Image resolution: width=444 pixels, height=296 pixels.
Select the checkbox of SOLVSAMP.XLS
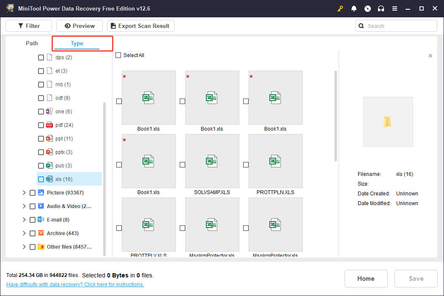point(182,164)
